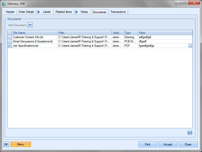Maximize the Delivery: 268 window

[185, 3]
